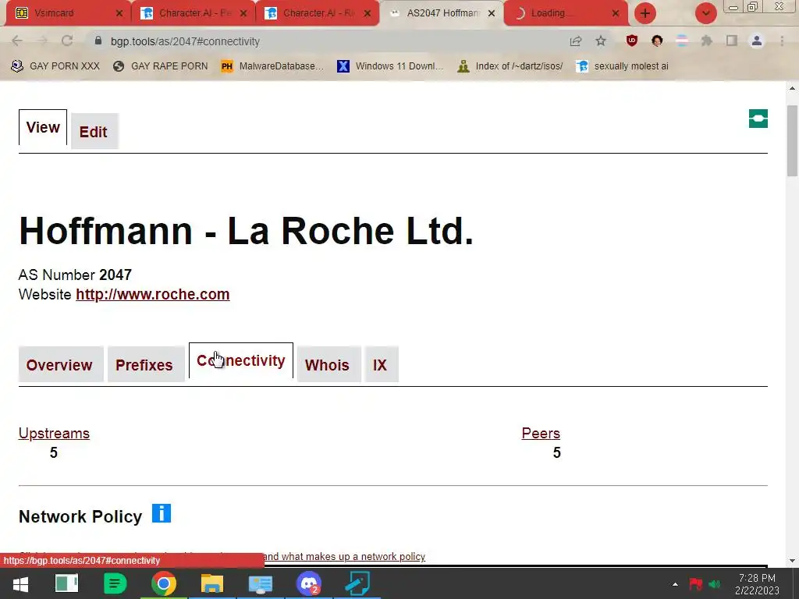
Task: Open the green notes app on taskbar
Action: pyautogui.click(x=115, y=583)
